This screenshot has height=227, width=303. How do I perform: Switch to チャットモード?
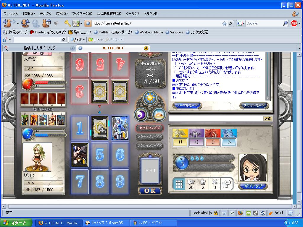254,106
